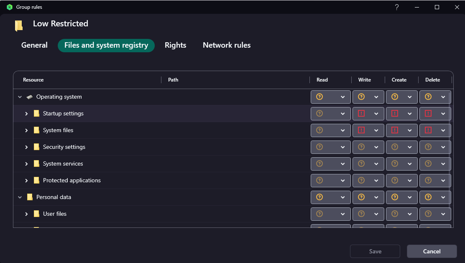Expand the System files tree node
This screenshot has width=465, height=263.
pyautogui.click(x=26, y=130)
